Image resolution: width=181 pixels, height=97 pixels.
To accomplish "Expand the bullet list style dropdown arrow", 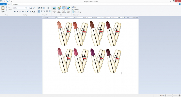I will point(46,8).
